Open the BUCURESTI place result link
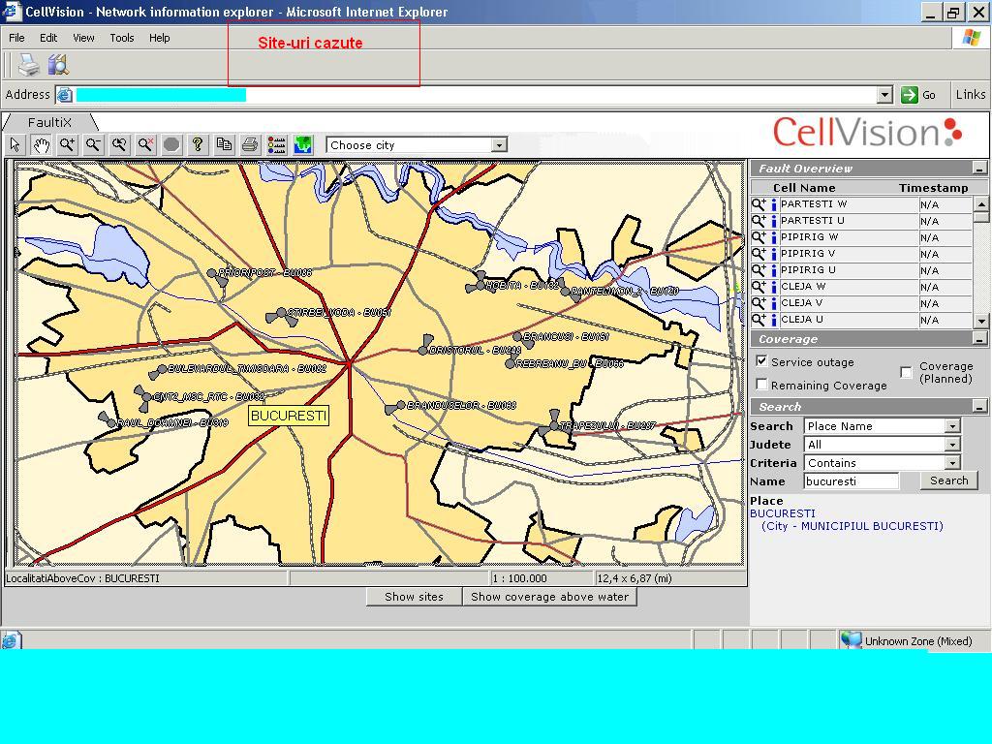The width and height of the screenshot is (992, 744). pyautogui.click(x=782, y=513)
